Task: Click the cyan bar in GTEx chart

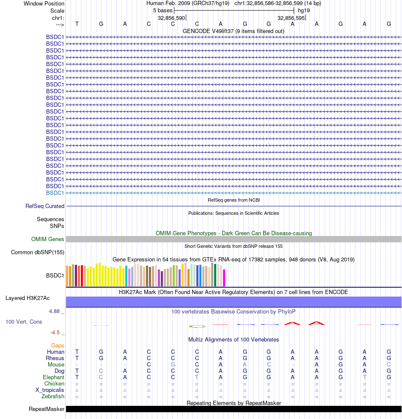Action: point(127,276)
